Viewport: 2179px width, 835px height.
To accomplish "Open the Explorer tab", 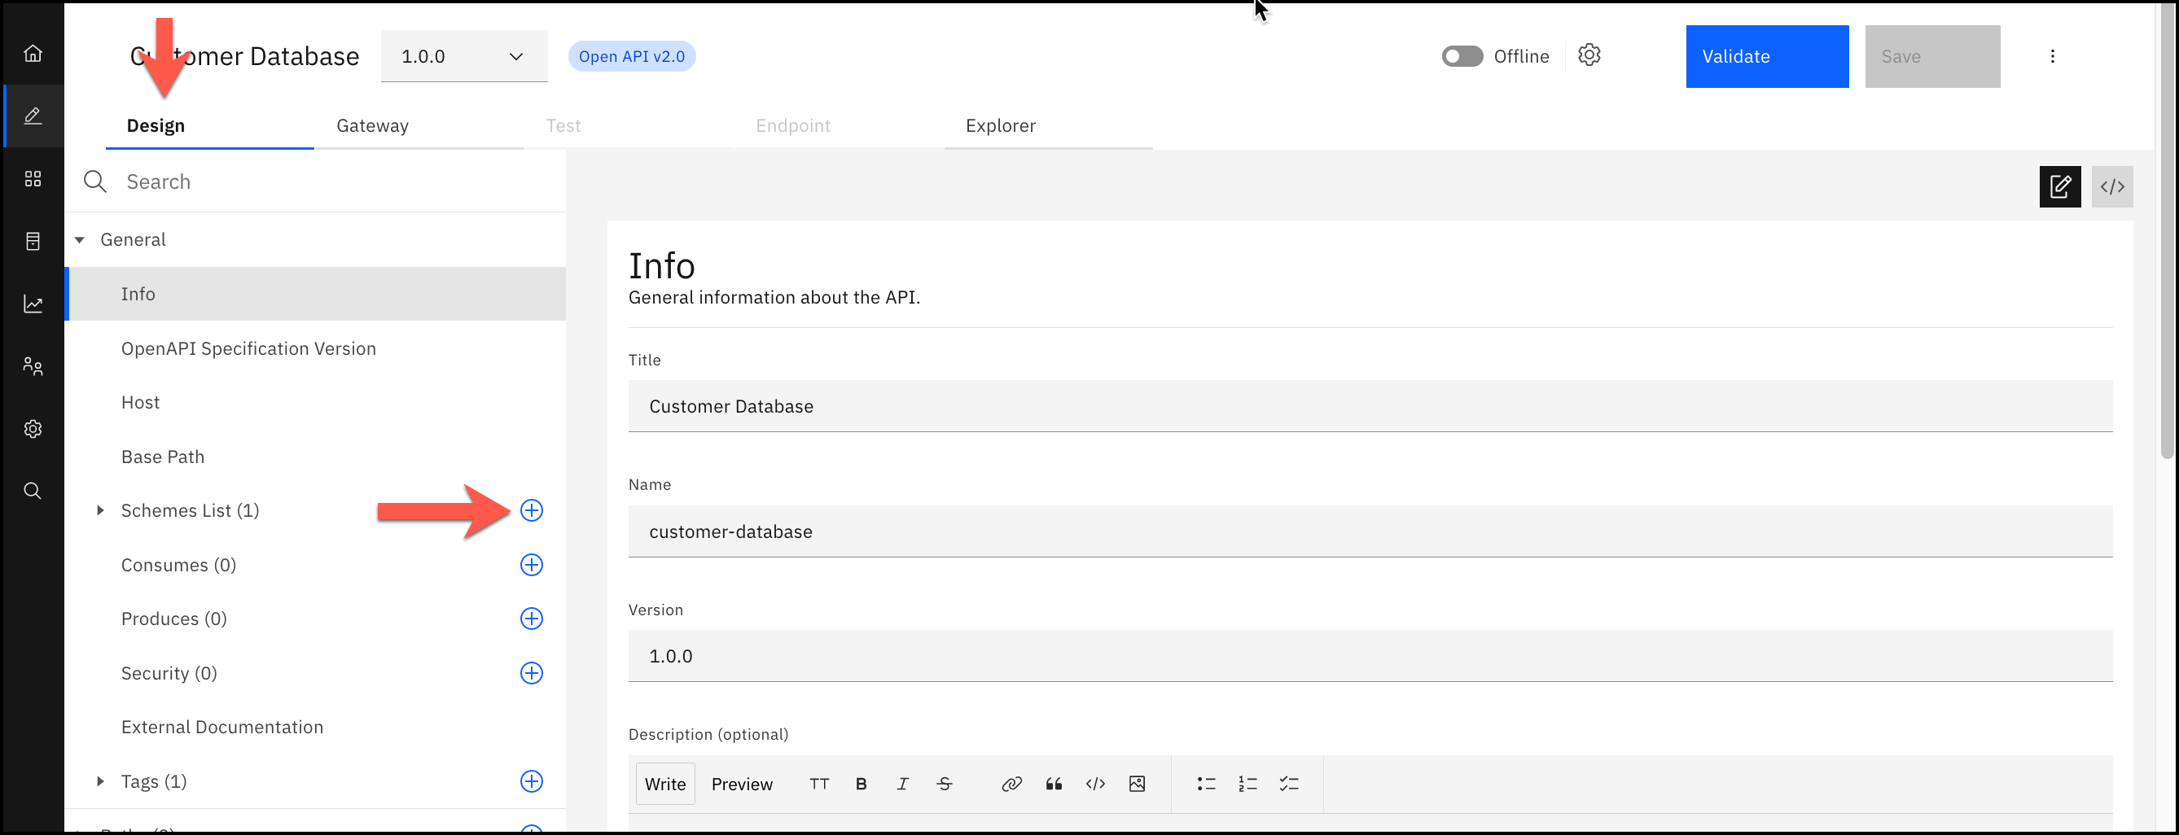I will pos(1000,126).
